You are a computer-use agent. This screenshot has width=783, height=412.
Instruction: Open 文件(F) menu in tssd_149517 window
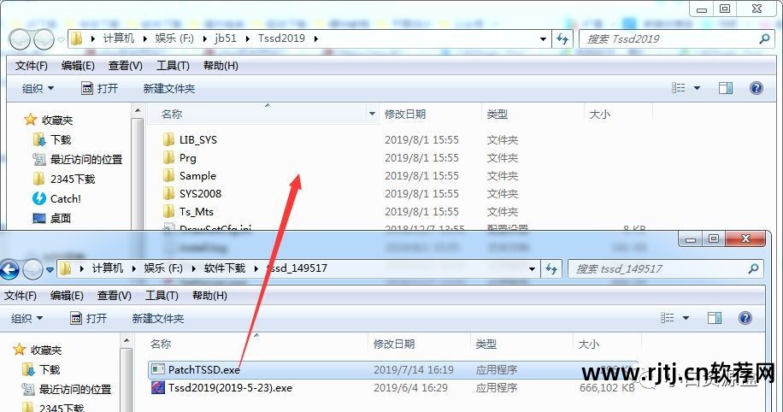pyautogui.click(x=21, y=296)
